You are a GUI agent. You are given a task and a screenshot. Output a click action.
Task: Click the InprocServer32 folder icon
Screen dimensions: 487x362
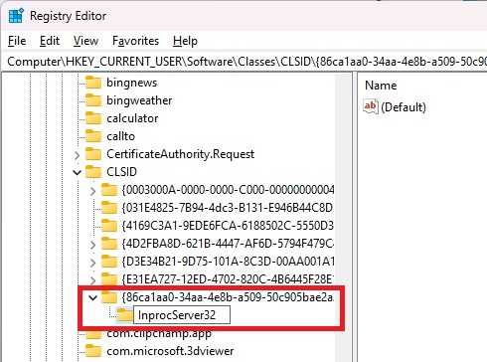[x=124, y=315]
